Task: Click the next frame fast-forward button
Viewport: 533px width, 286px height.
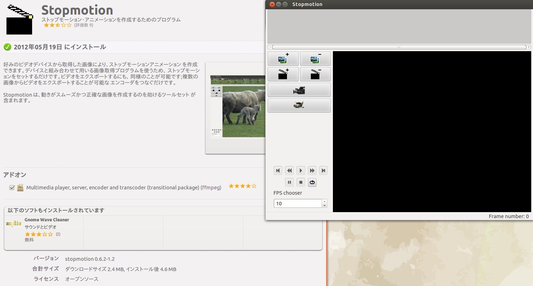Action: (x=312, y=171)
